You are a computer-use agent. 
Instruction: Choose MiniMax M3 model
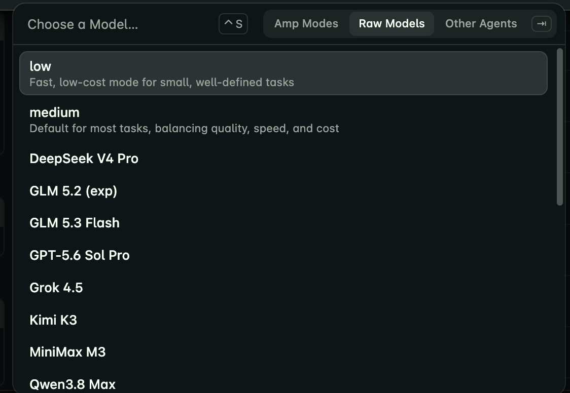tap(283, 352)
